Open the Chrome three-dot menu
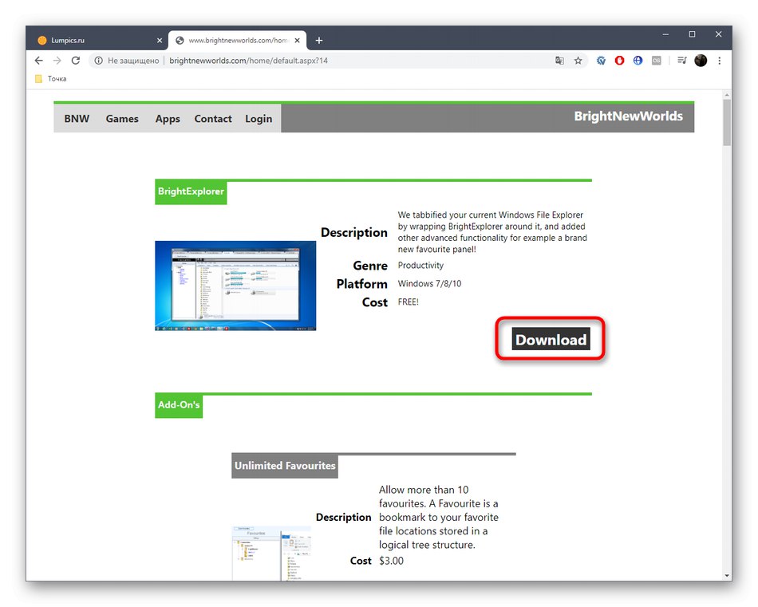This screenshot has width=758, height=607. [x=720, y=61]
